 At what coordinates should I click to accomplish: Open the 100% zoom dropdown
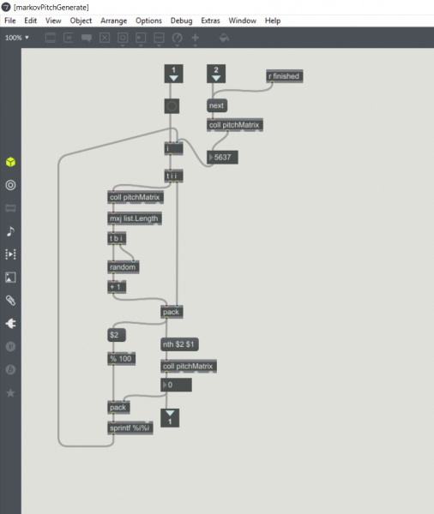17,38
